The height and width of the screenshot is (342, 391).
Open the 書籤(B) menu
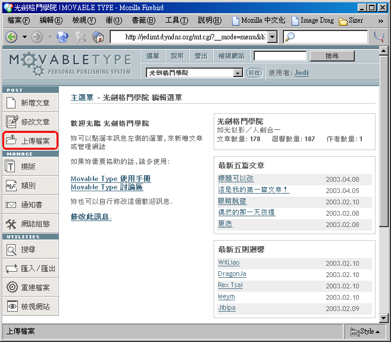[143, 20]
